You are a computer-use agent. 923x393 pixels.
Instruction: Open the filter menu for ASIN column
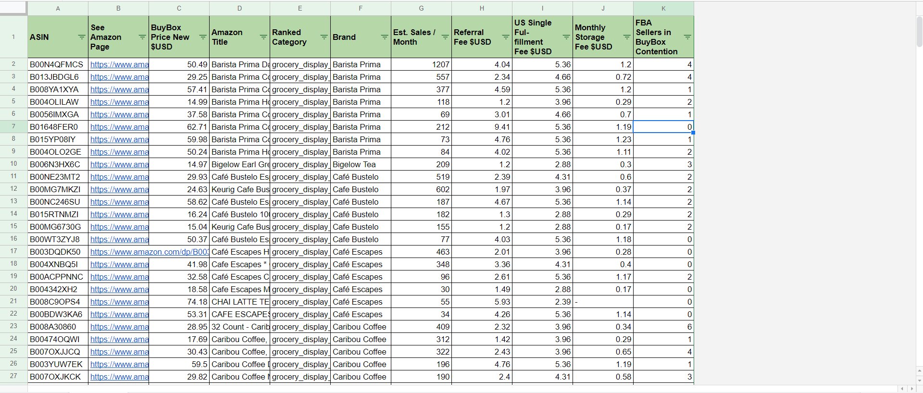tap(82, 37)
